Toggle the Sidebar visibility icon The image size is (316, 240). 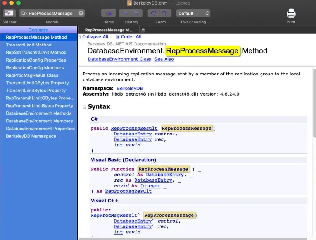(9, 13)
